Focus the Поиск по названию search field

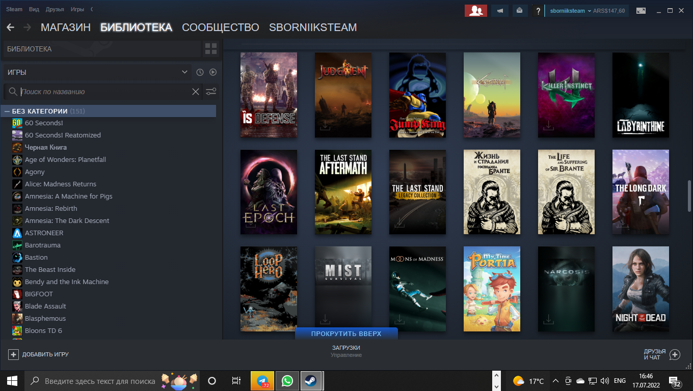tap(104, 92)
